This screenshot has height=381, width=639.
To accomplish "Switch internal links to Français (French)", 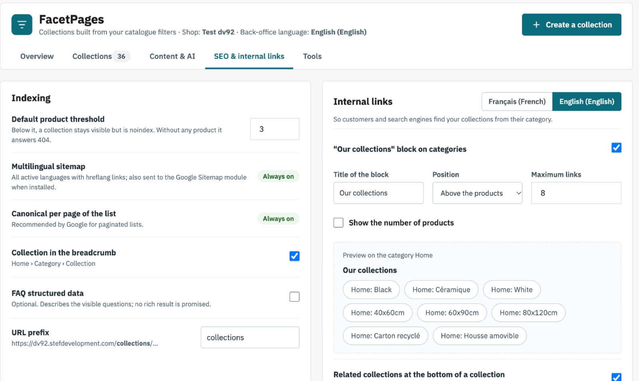I will click(x=517, y=102).
